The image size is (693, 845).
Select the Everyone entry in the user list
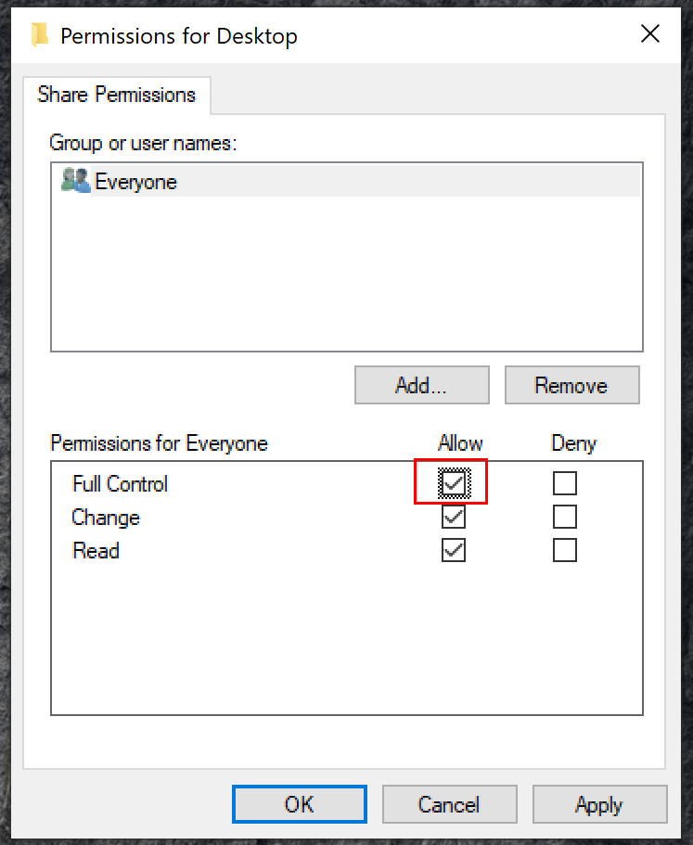(x=135, y=181)
